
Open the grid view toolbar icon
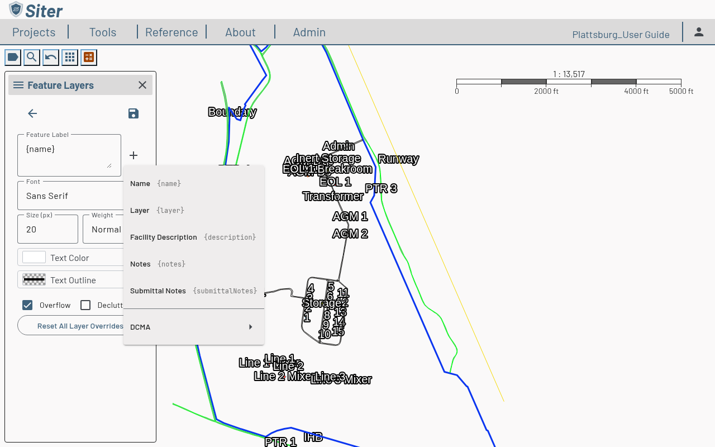(70, 57)
